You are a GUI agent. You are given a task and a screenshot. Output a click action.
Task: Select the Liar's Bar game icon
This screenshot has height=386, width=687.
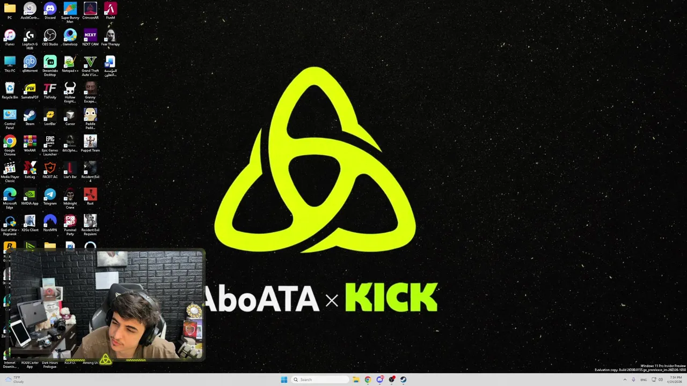pos(70,170)
